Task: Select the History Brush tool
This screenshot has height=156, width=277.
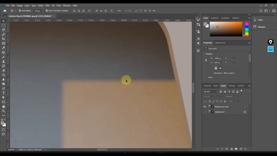Action: click(3, 66)
